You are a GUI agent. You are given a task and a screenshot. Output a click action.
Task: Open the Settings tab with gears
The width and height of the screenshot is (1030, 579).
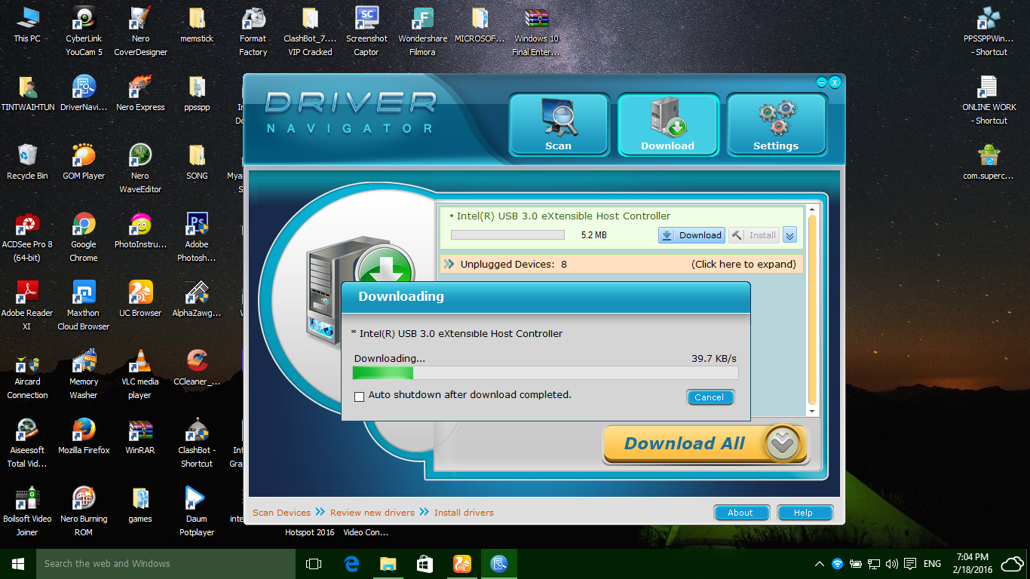point(776,124)
